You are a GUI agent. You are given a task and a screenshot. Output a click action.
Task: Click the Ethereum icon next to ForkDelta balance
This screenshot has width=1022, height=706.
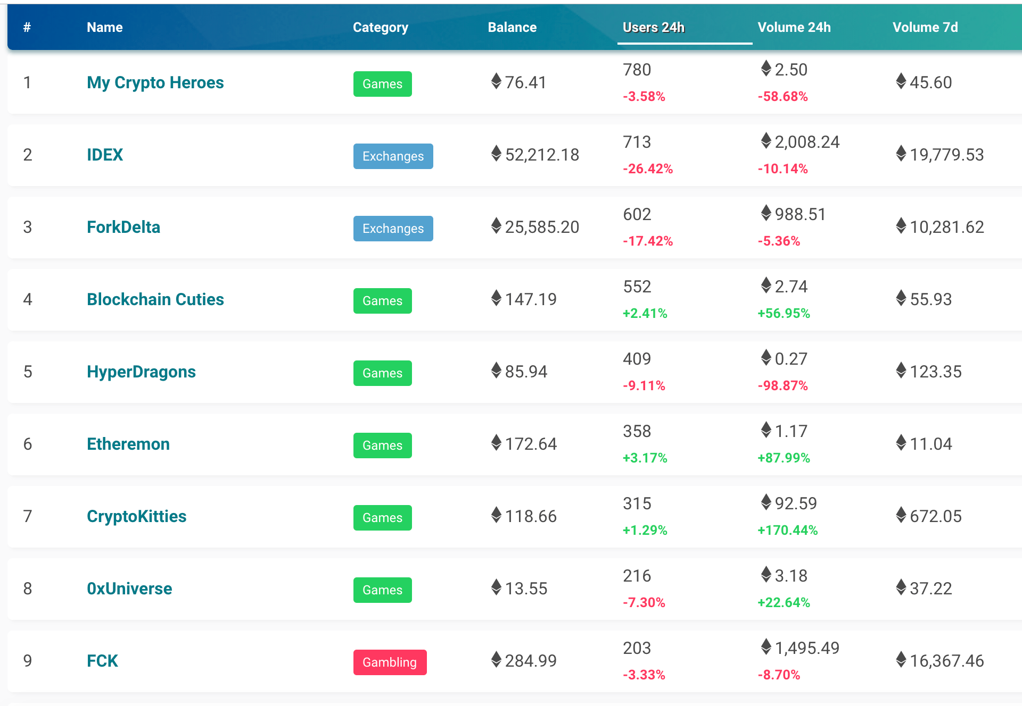[496, 226]
